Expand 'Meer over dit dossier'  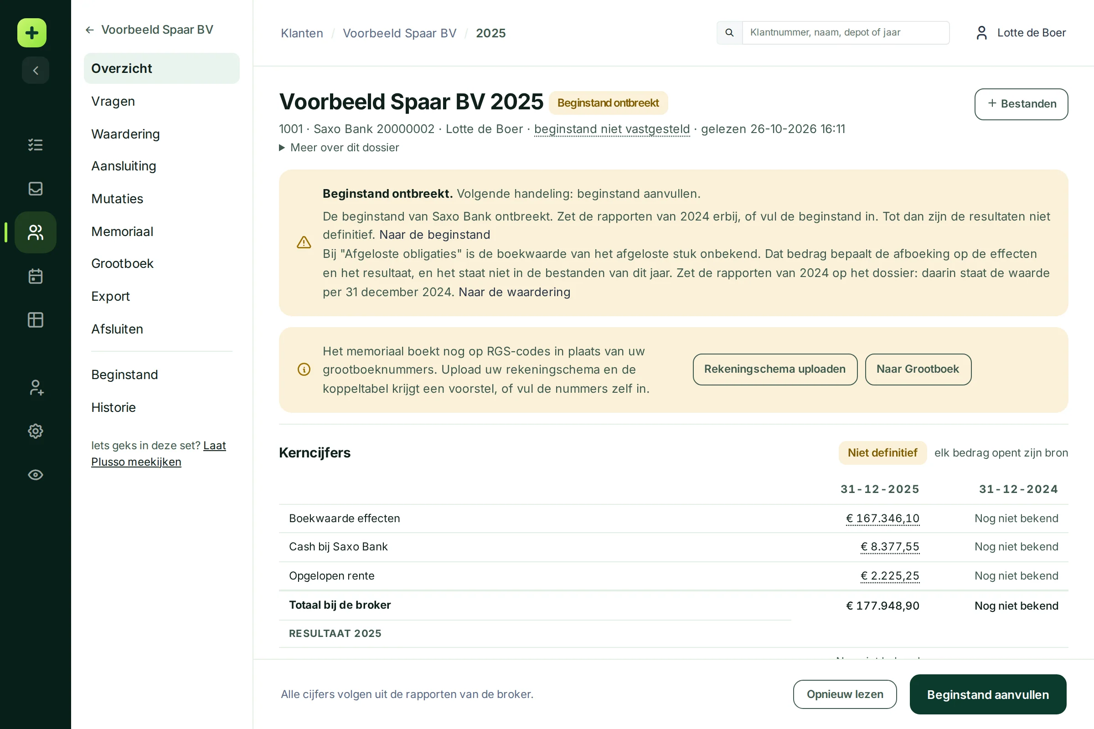[x=339, y=147]
